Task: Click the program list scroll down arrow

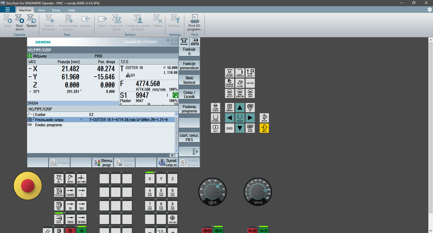Action: [176, 151]
